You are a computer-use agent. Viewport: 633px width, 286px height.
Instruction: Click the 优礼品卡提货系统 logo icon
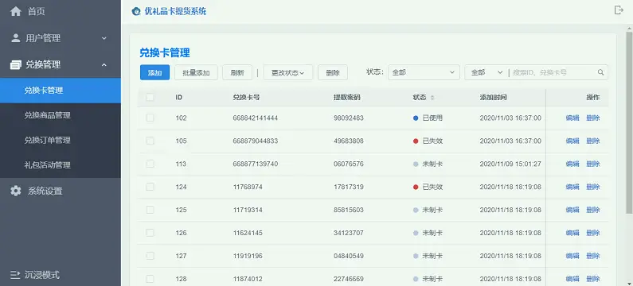point(136,11)
